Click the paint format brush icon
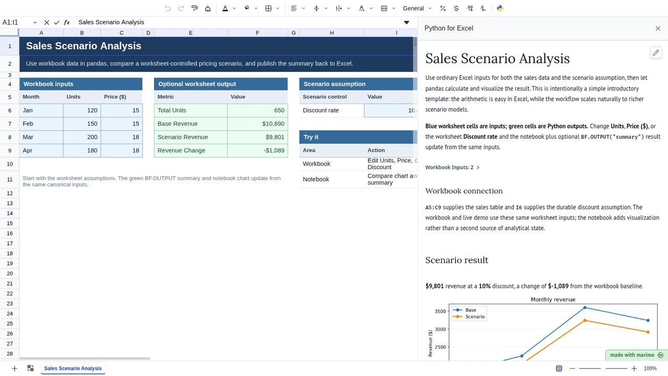The height and width of the screenshot is (376, 668). pyautogui.click(x=195, y=8)
